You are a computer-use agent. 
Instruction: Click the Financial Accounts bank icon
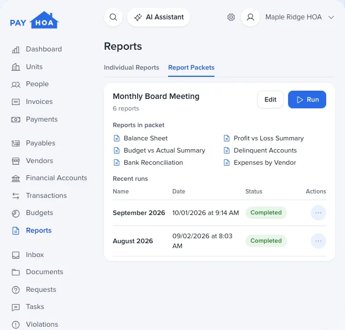coord(15,179)
